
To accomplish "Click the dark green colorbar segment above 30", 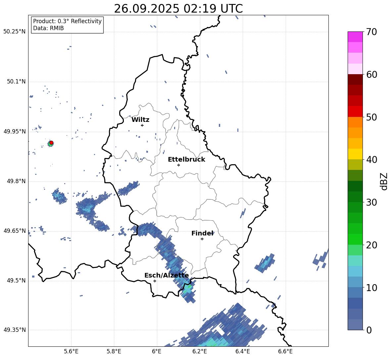I will [355, 196].
